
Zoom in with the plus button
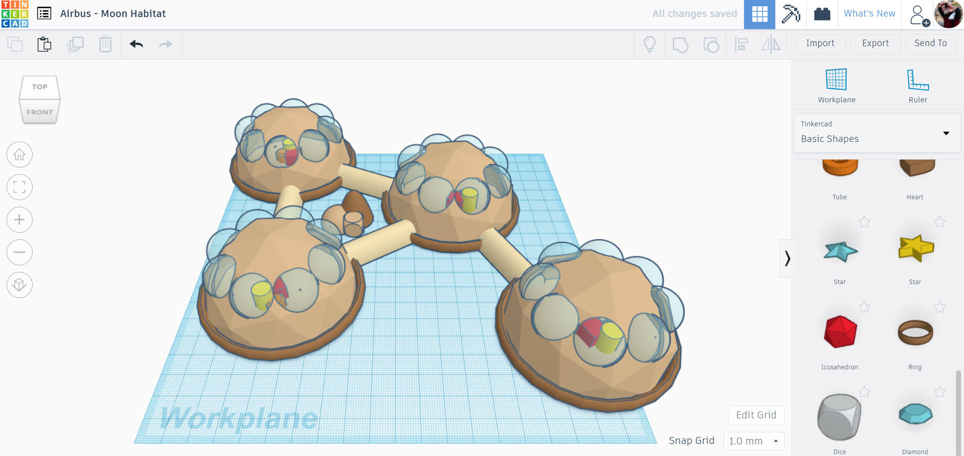20,220
